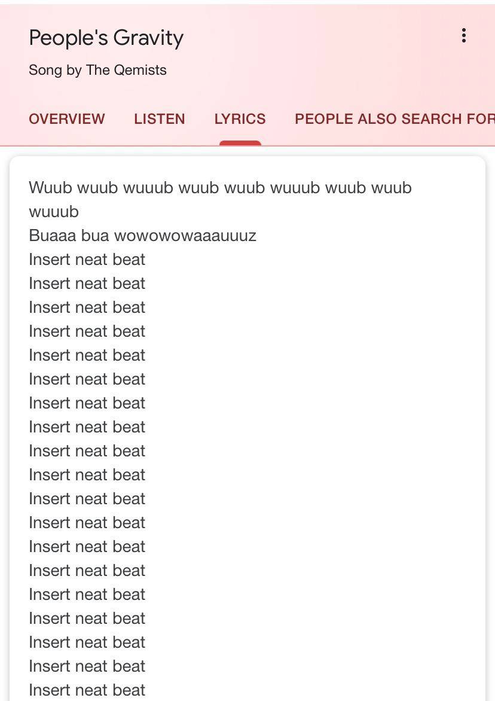The height and width of the screenshot is (701, 495).
Task: Open the Listen tab
Action: (159, 119)
